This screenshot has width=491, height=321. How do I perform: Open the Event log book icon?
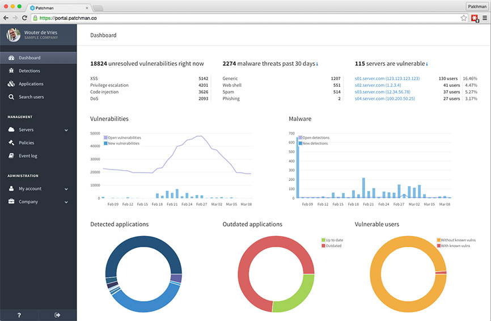[x=11, y=156]
